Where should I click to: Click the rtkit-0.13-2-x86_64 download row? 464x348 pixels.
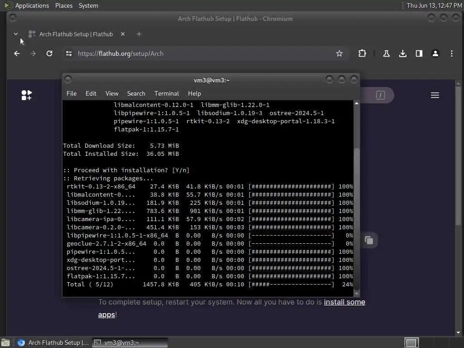coord(209,186)
